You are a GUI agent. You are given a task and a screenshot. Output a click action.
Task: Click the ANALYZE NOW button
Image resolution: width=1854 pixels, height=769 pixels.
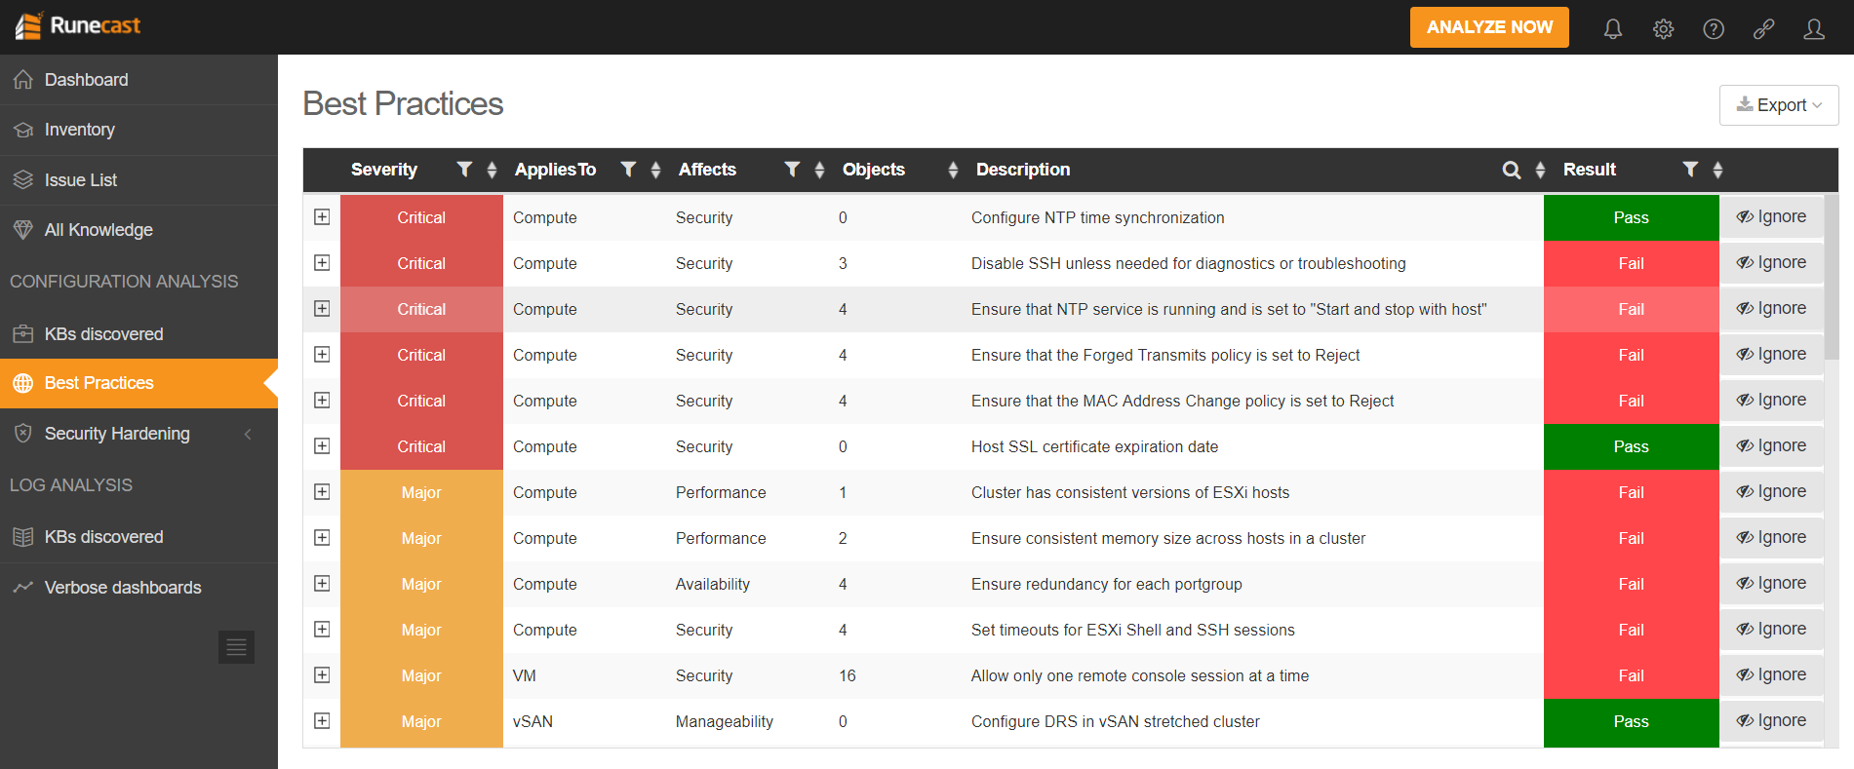coord(1489,27)
